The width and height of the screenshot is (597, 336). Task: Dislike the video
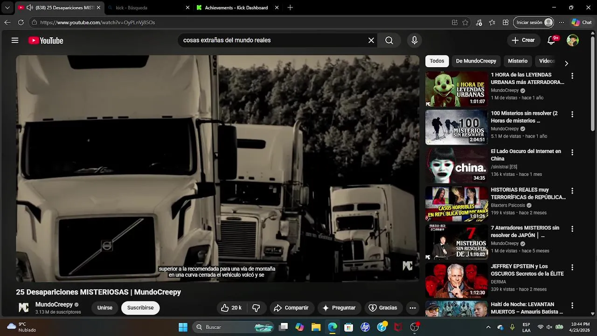pos(256,308)
